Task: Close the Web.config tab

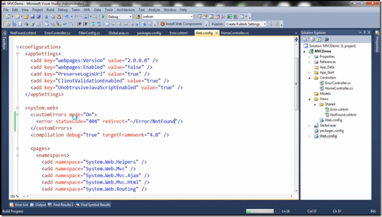Action: [x=216, y=33]
